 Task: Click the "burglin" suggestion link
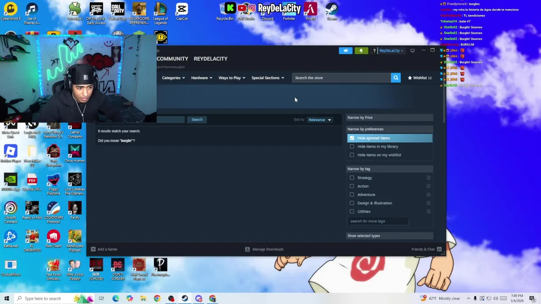127,141
